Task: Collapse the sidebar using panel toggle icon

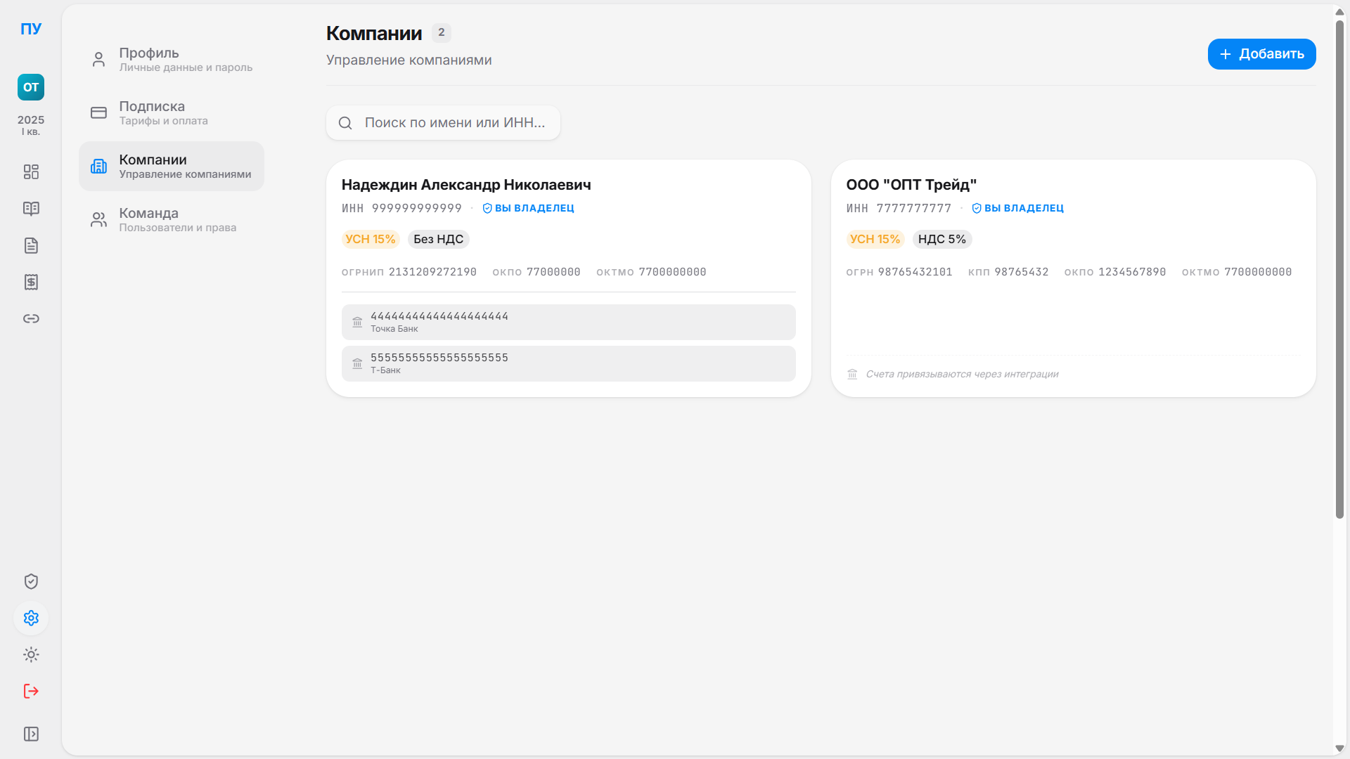Action: (31, 734)
